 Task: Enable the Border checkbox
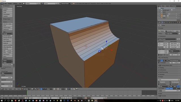point(159,55)
